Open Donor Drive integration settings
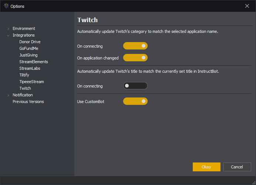Screen dimensions: 256x185 coord(30,42)
